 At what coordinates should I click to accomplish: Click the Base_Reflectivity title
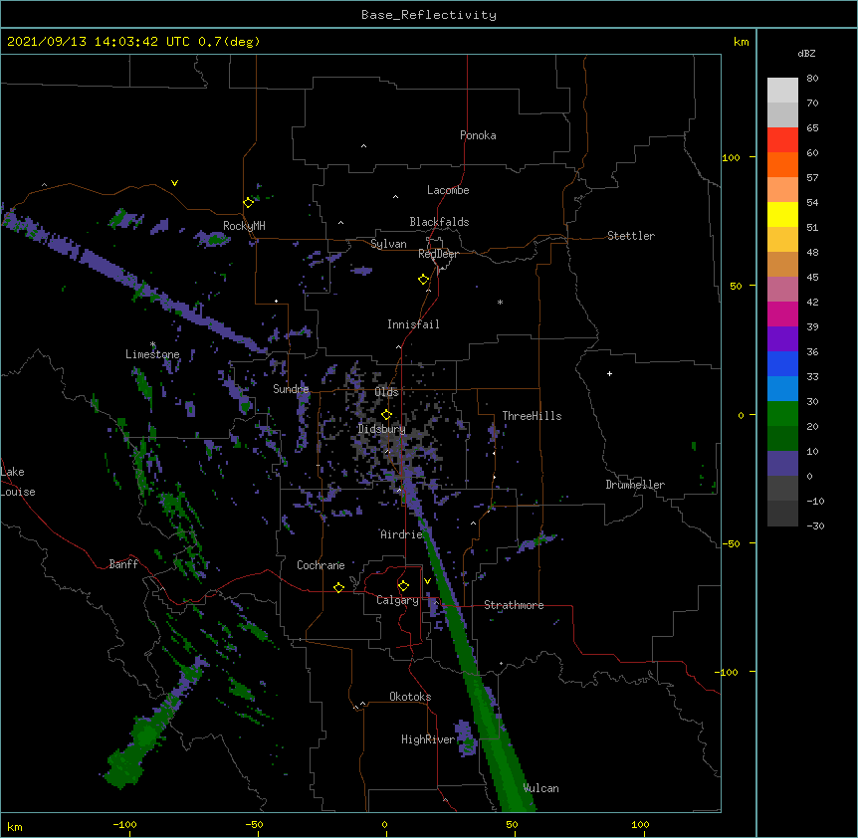429,15
